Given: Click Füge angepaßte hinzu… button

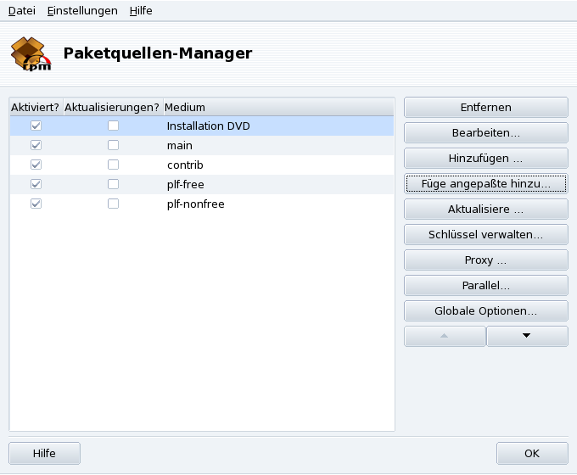Looking at the screenshot, I should pos(485,183).
